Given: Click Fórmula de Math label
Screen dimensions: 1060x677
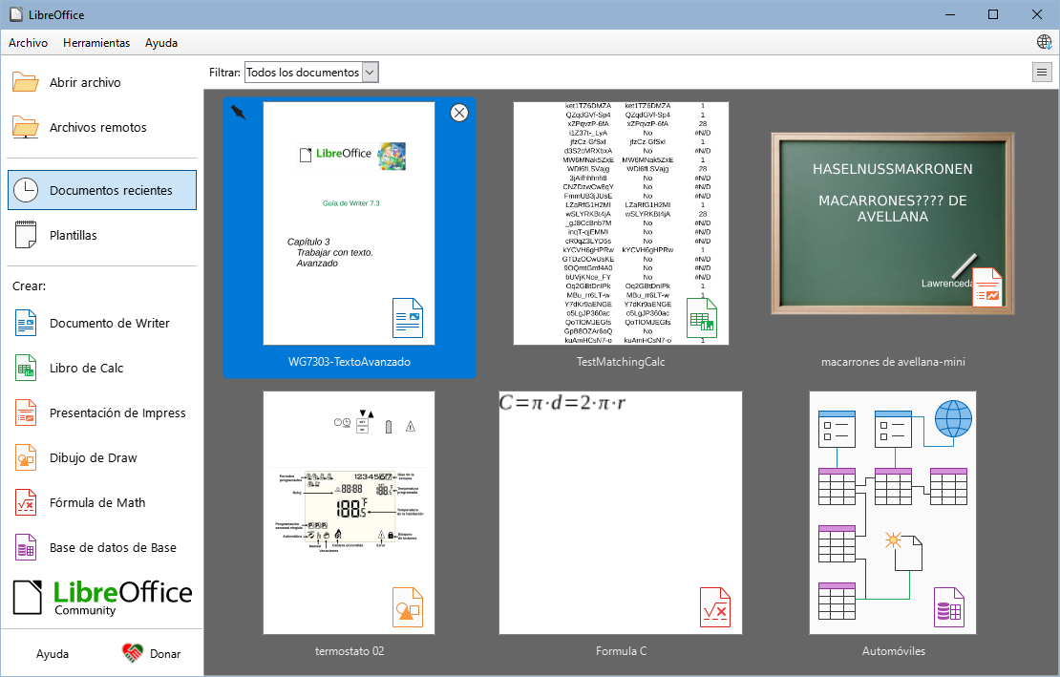Looking at the screenshot, I should (97, 502).
